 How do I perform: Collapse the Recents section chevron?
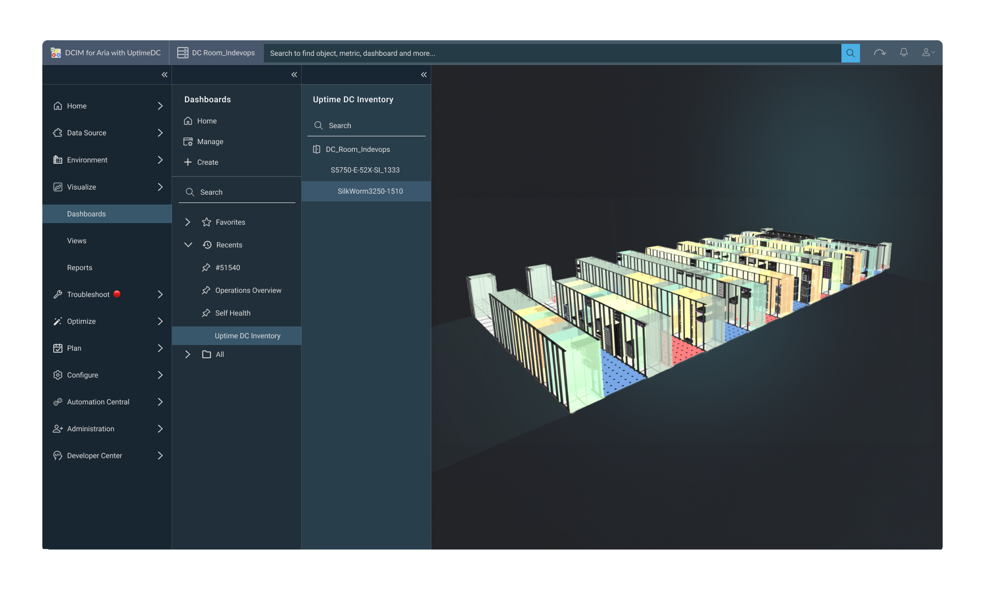coord(188,245)
